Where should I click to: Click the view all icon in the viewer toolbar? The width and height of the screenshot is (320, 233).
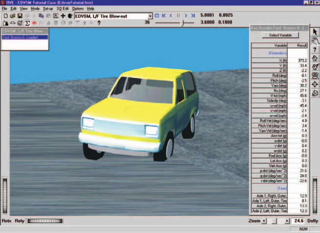[x=315, y=76]
